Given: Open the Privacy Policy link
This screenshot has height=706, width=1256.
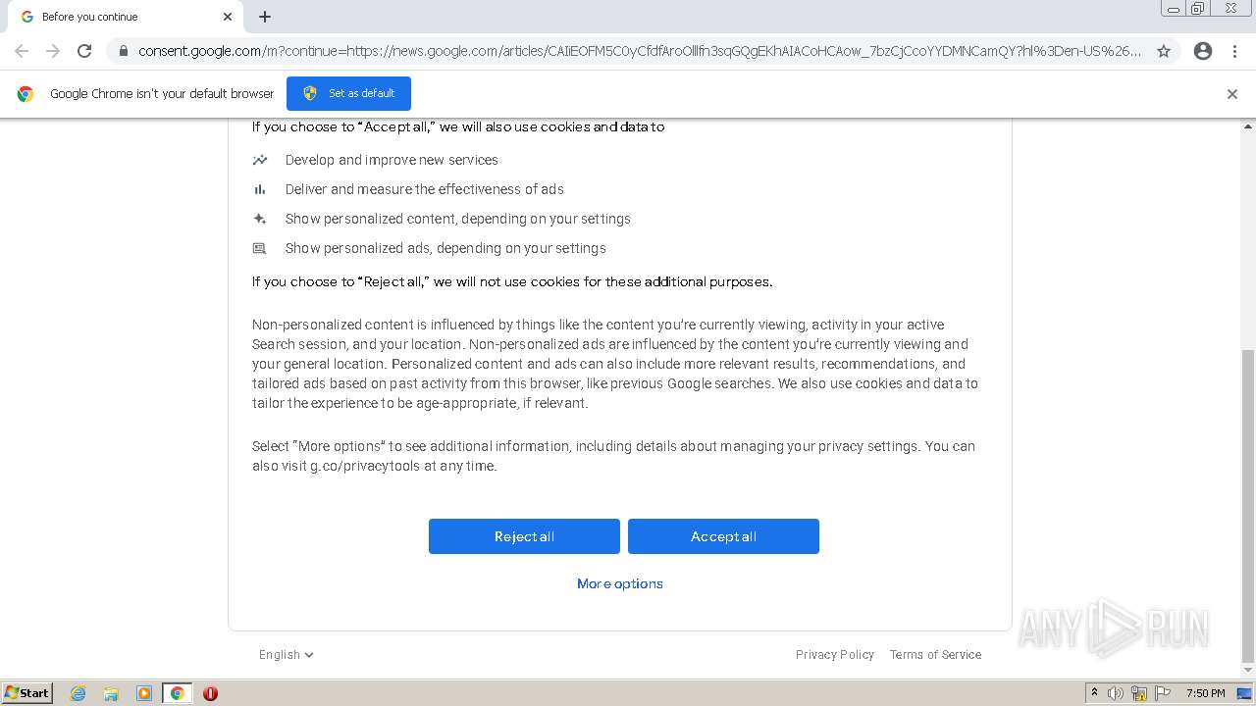Looking at the screenshot, I should tap(835, 655).
